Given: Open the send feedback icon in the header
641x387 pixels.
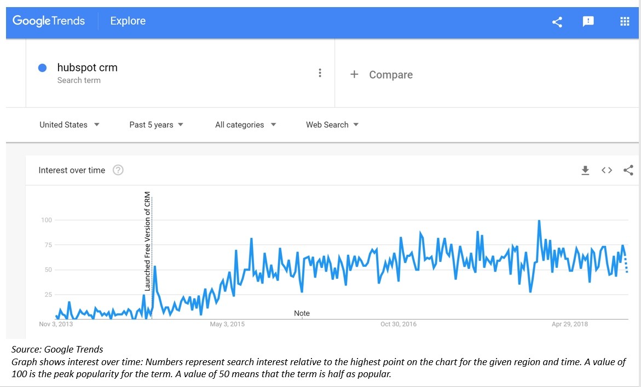Looking at the screenshot, I should point(588,22).
